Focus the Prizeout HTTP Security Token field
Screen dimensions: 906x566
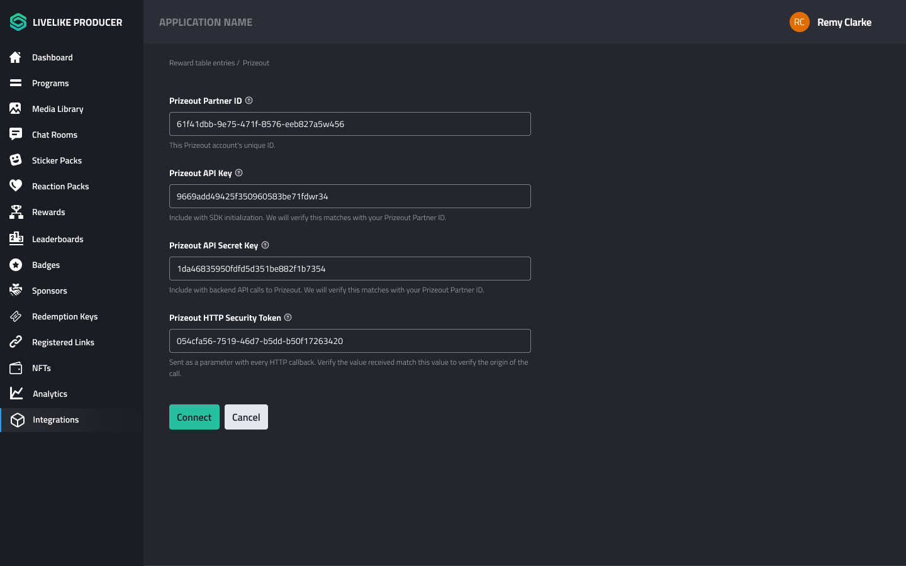pos(350,341)
